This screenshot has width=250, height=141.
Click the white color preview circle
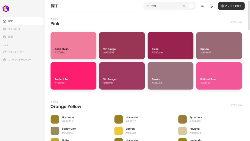(191, 6)
